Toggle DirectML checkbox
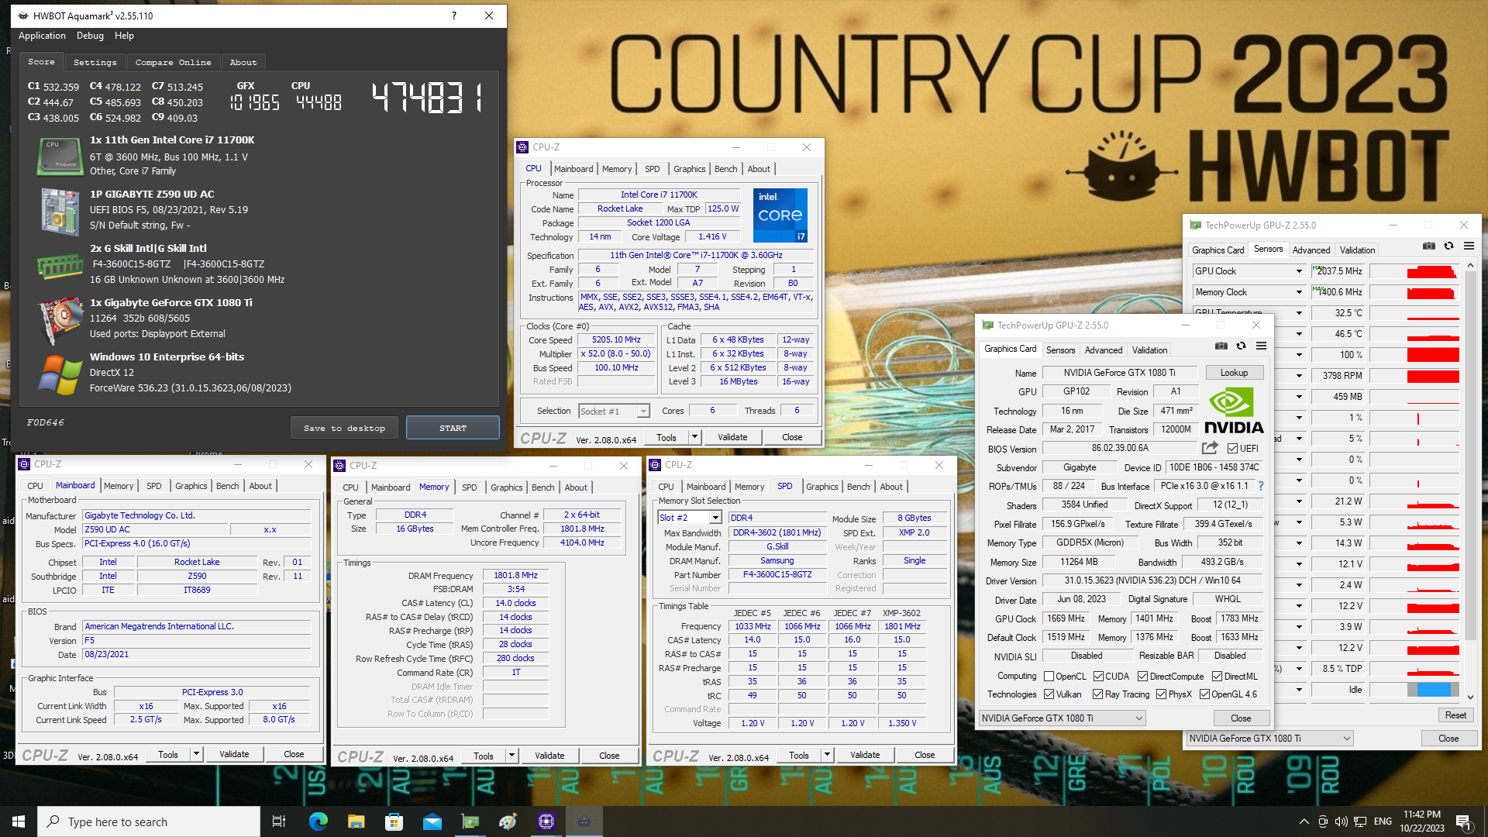1488x837 pixels. (x=1217, y=677)
